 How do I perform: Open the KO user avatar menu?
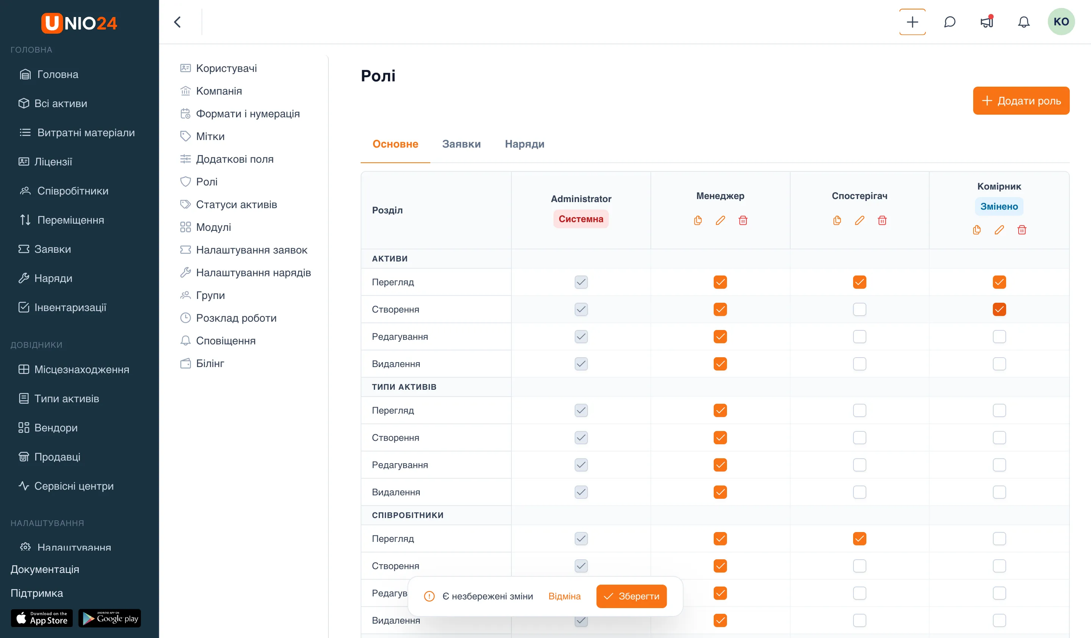pos(1061,22)
